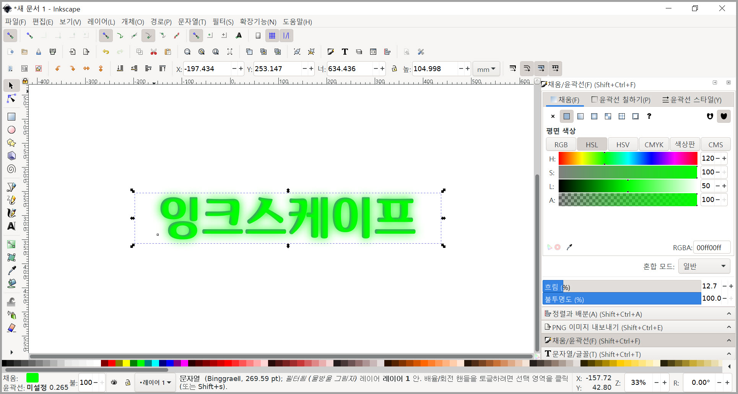Click the zoom percentage field

638,383
